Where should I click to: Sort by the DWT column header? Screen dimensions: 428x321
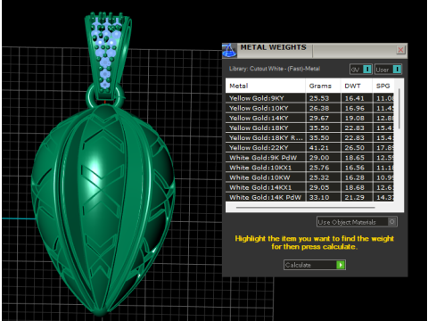point(357,86)
